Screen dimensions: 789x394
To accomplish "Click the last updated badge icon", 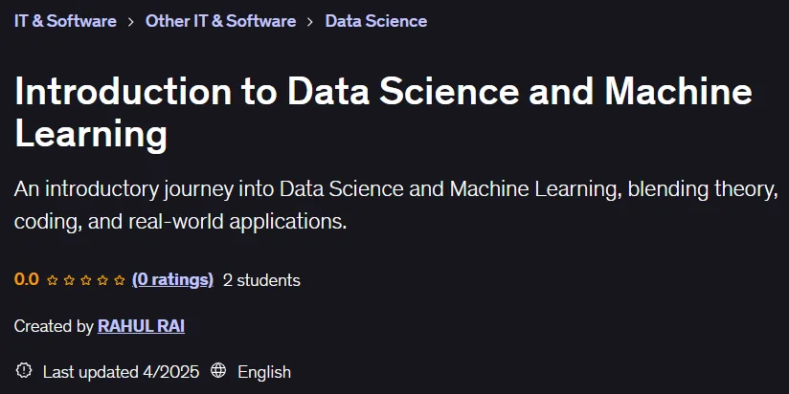I will (x=24, y=371).
